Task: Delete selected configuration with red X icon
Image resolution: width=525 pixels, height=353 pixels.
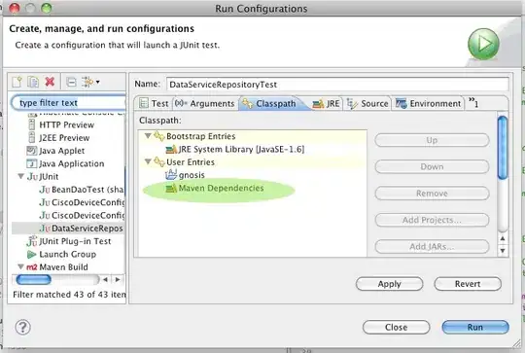Action: [50, 82]
